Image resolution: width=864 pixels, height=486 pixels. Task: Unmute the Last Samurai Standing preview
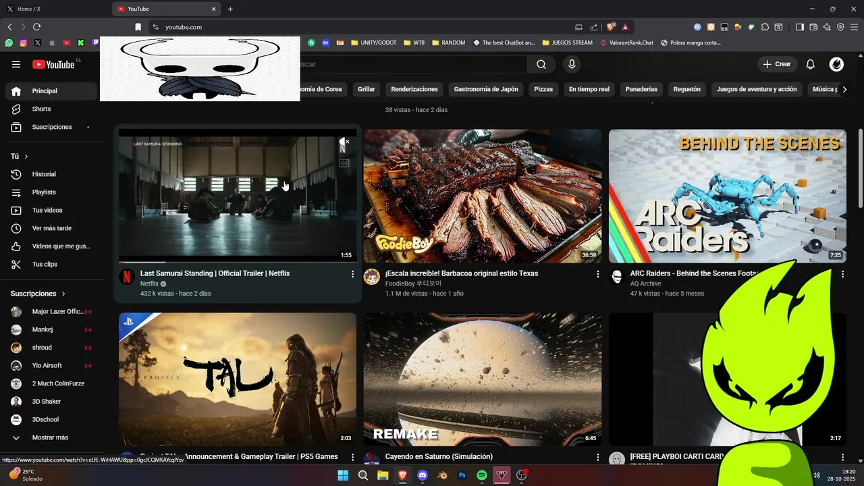pos(344,142)
